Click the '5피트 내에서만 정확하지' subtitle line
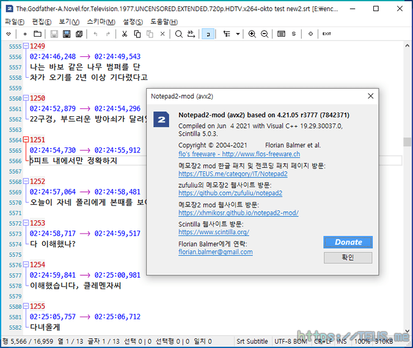 [73, 161]
